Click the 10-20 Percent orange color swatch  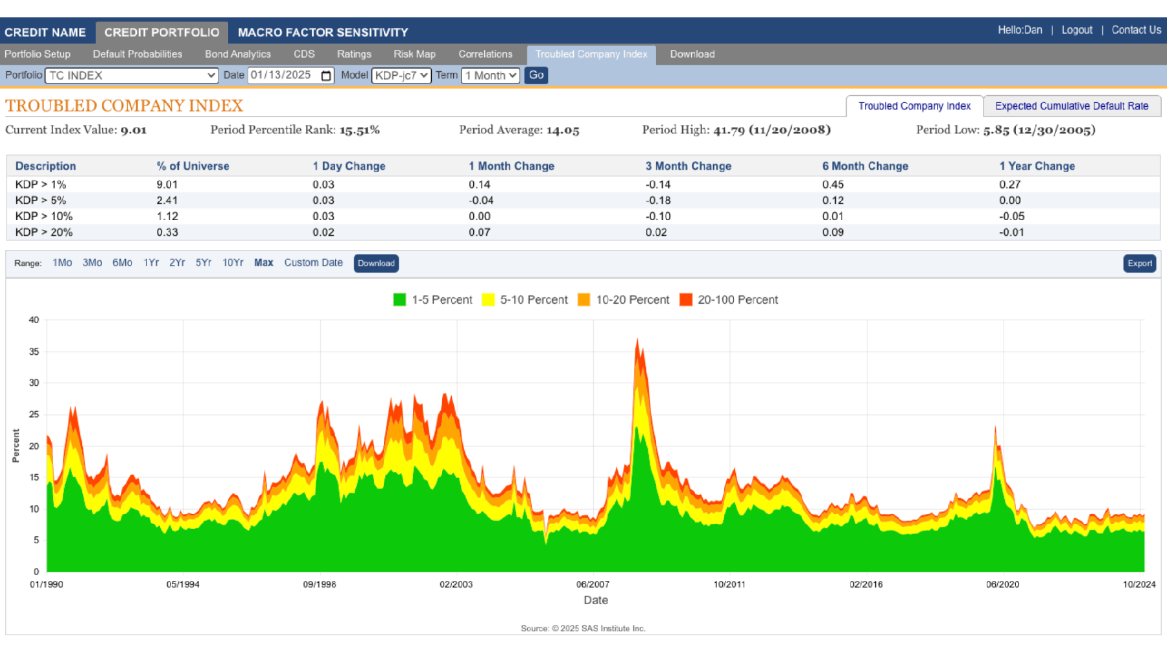click(585, 299)
